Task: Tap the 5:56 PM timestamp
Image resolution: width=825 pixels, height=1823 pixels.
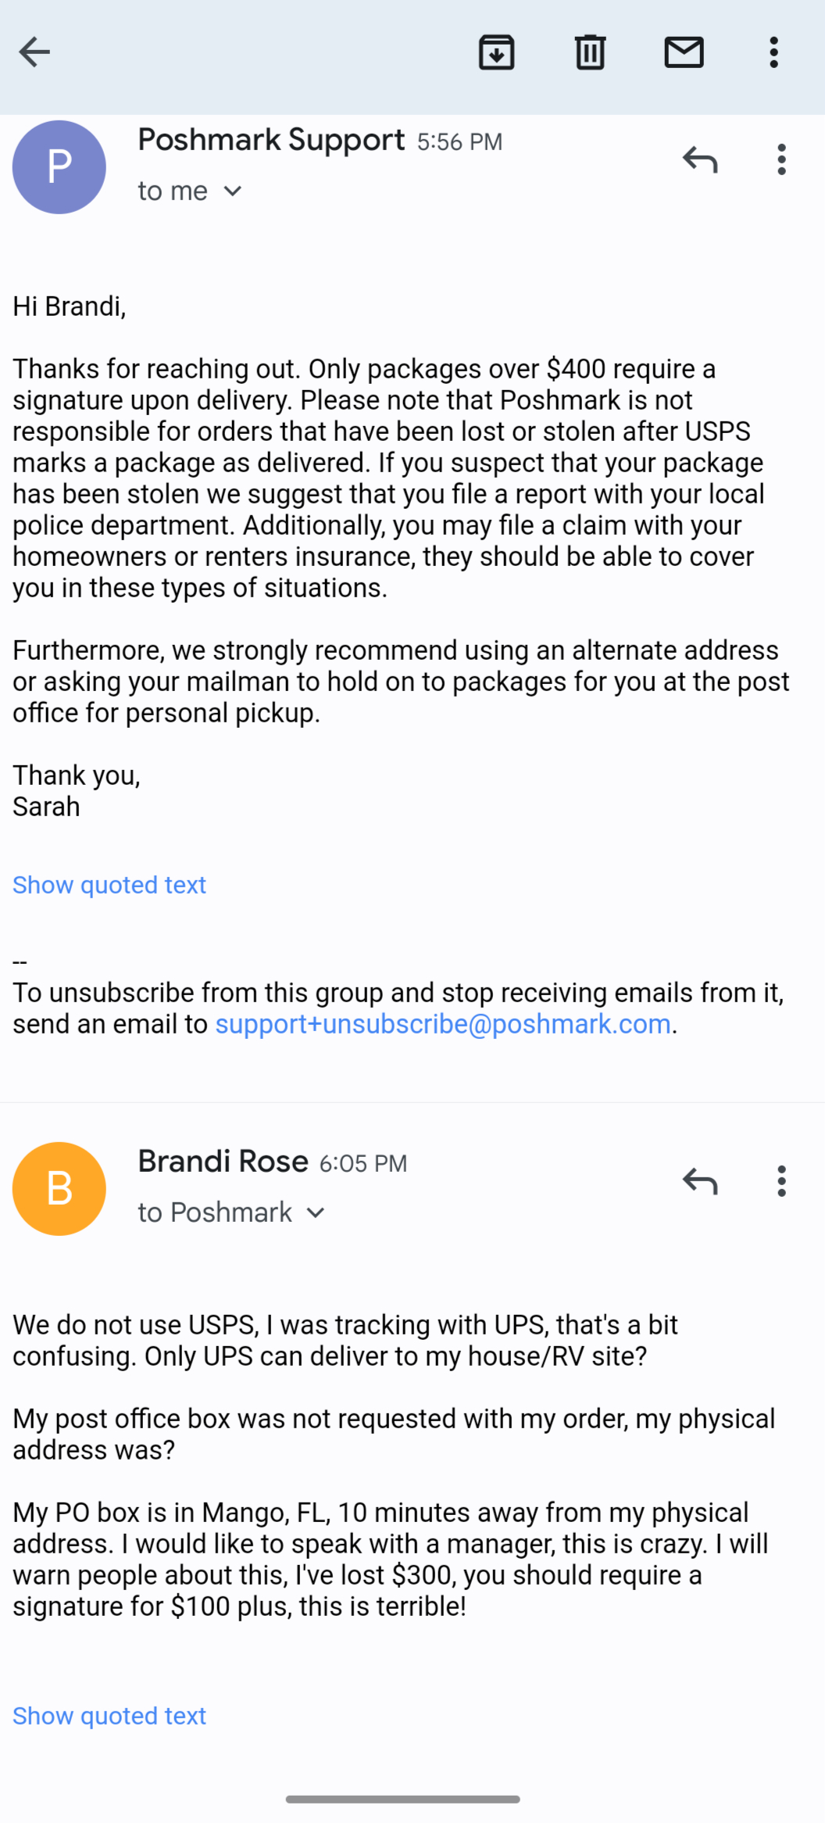Action: [459, 141]
